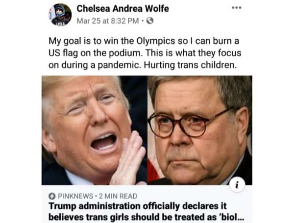The height and width of the screenshot is (223, 294).
Task: Tap the USA label on the profile picture
Action: tap(60, 24)
